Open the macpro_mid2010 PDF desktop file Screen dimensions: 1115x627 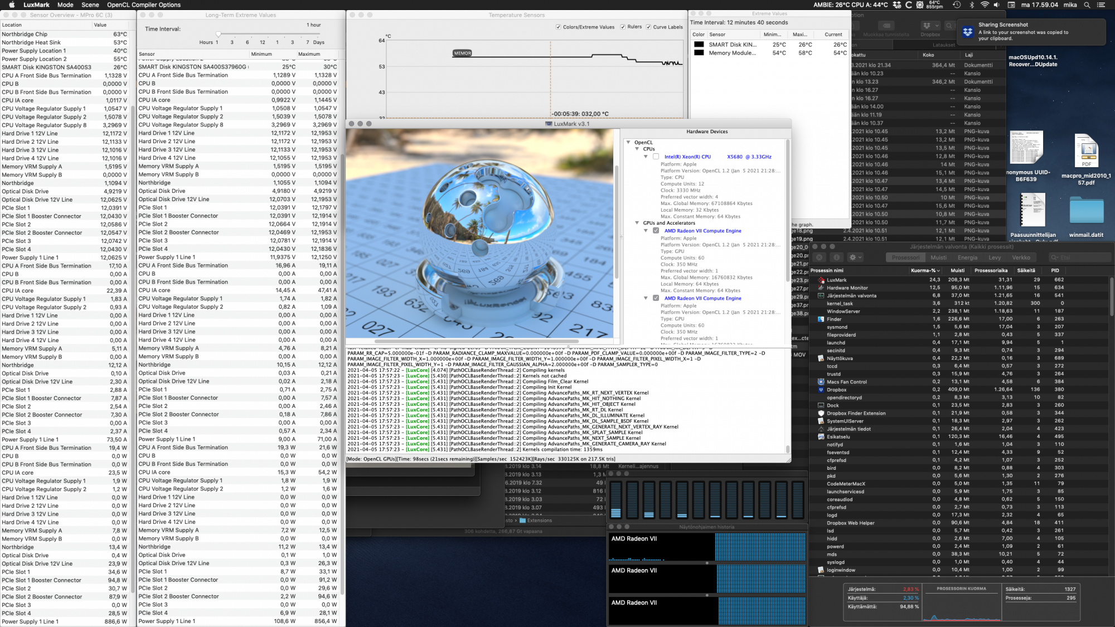point(1086,150)
